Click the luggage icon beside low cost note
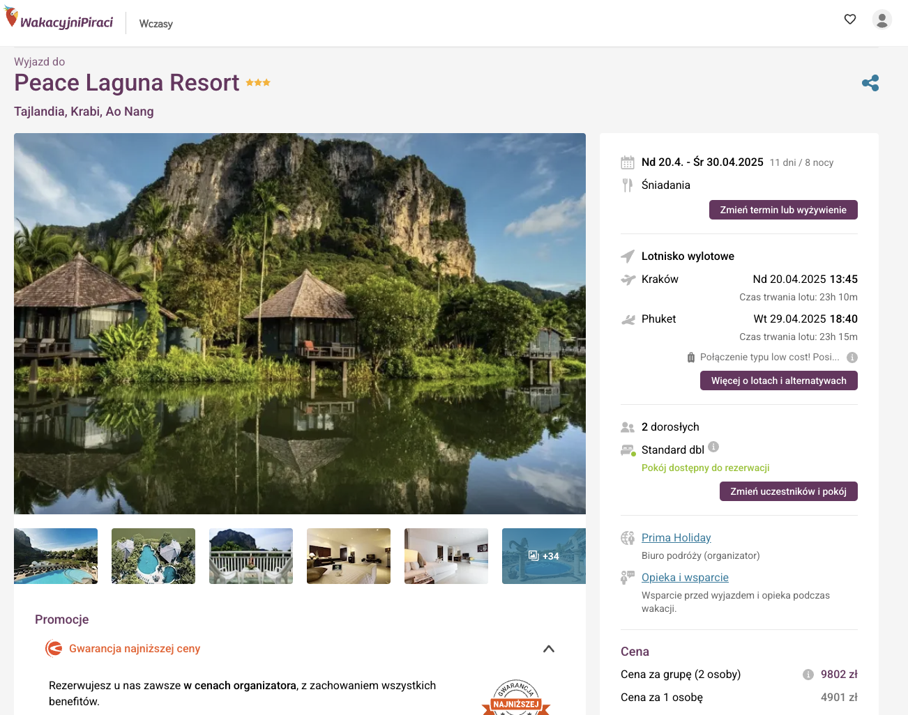Screen dimensions: 908x715 691,357
